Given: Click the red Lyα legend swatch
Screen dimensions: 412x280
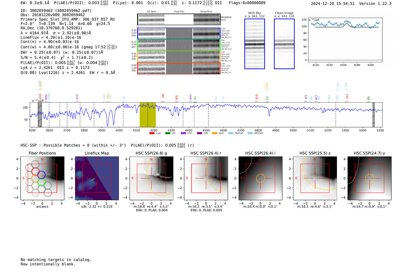Looking at the screenshot, I should coord(152,133).
